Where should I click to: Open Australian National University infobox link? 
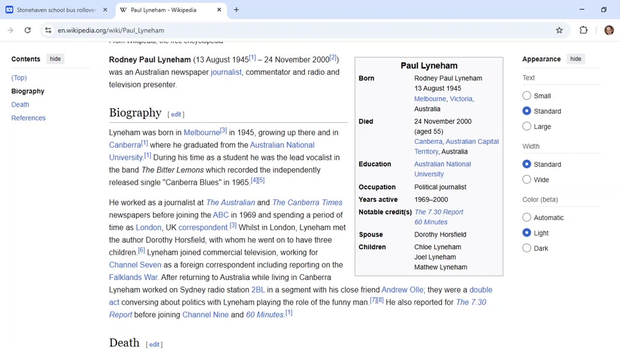coord(442,169)
